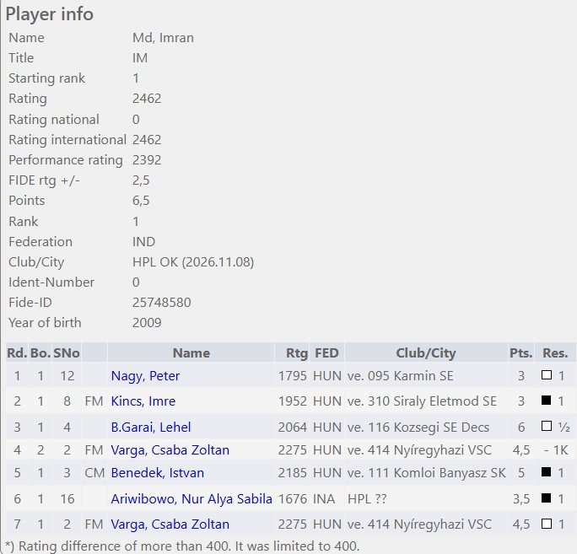Click the Fide-ID value 25748580
Image resolution: width=577 pixels, height=554 pixels.
click(162, 302)
